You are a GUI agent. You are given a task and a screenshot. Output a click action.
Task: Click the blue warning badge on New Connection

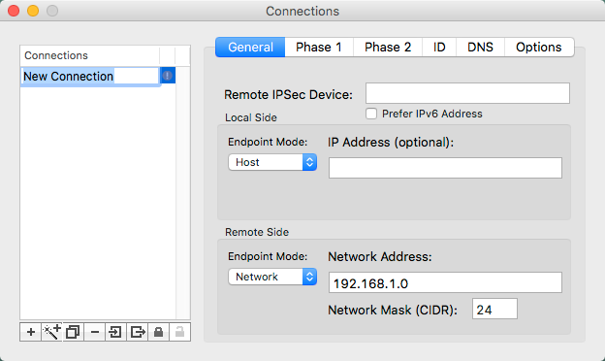click(x=168, y=76)
